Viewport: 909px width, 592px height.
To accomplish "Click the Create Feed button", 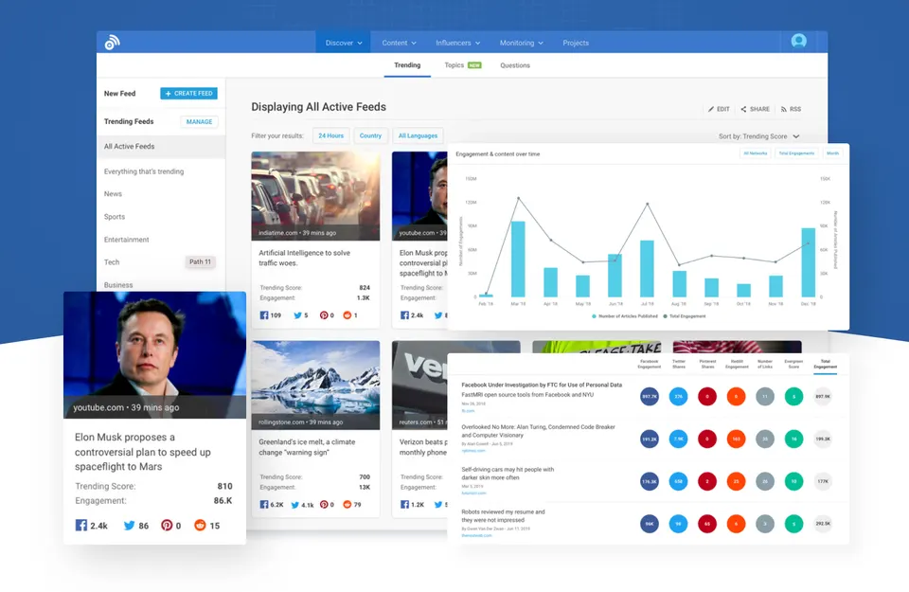I will 189,93.
